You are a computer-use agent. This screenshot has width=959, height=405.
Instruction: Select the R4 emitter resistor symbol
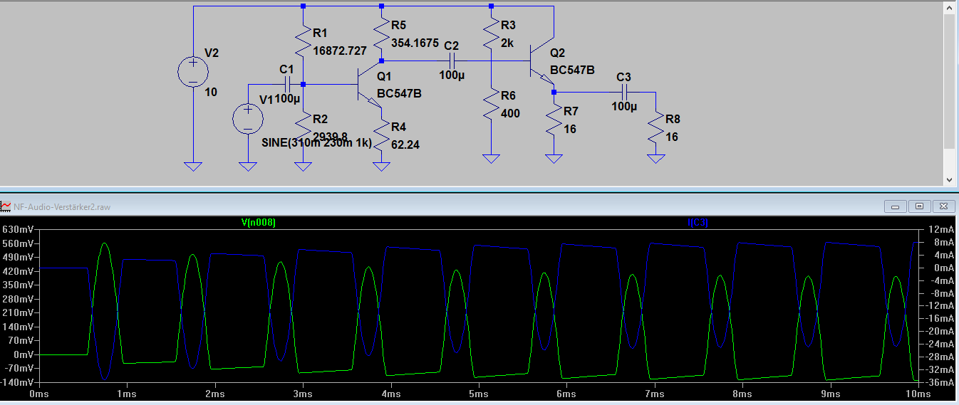pos(382,133)
